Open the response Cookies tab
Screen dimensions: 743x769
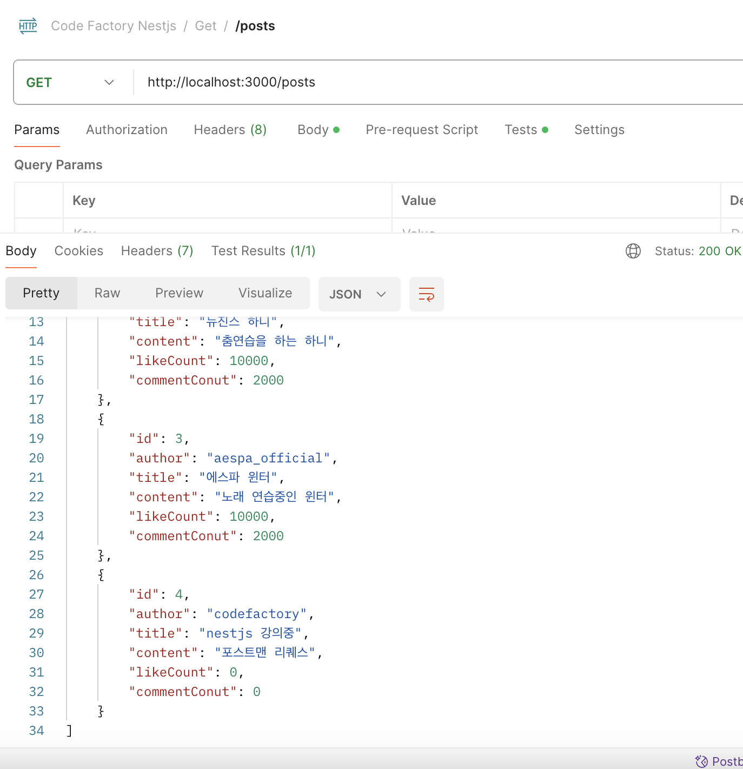coord(79,251)
